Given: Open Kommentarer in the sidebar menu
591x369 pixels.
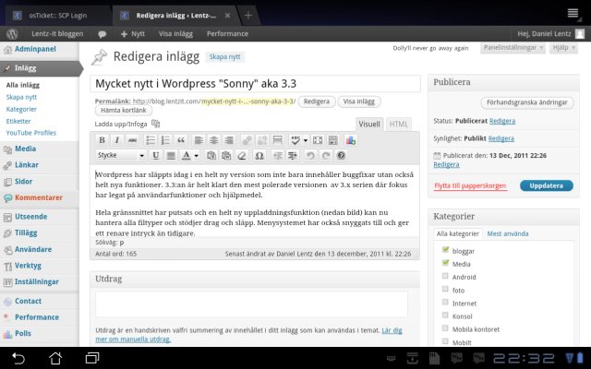Looking at the screenshot, I should [x=38, y=197].
